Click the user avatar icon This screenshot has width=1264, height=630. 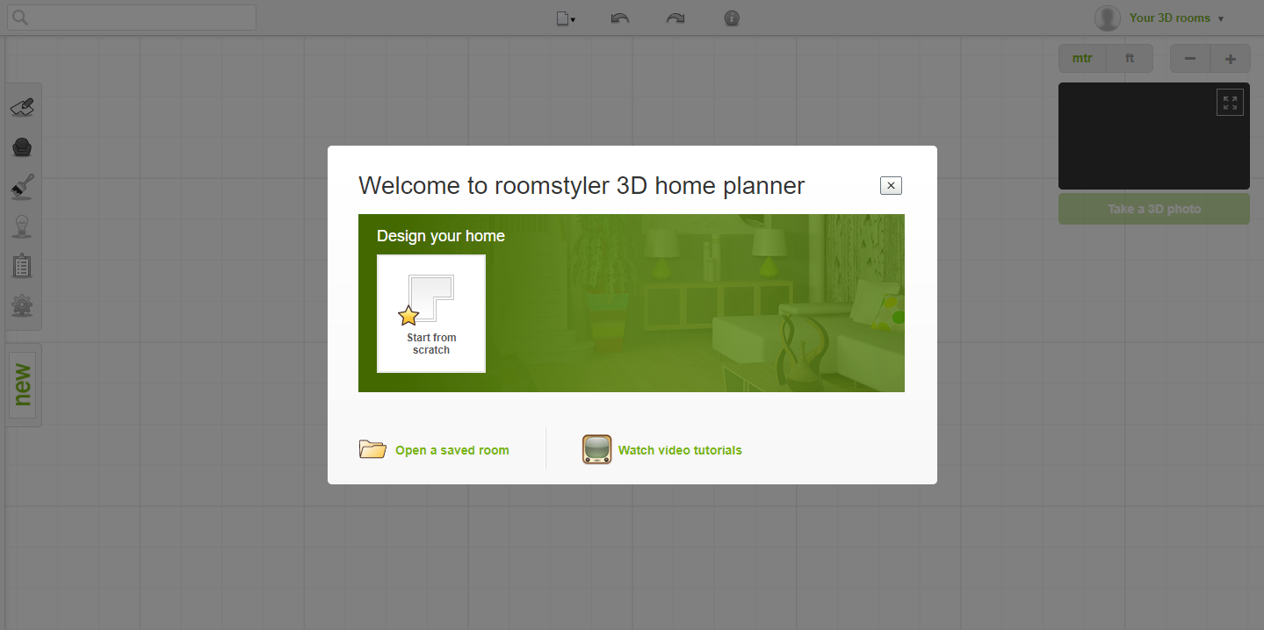pos(1108,18)
